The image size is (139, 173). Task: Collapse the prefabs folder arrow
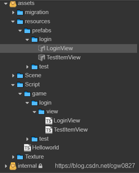point(20,30)
